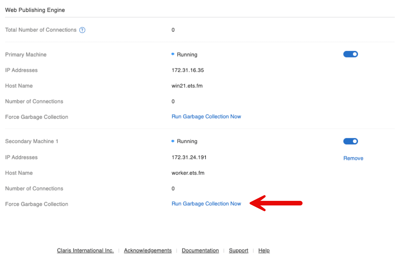Toggle the Secondary Machine 1 switch

point(350,141)
